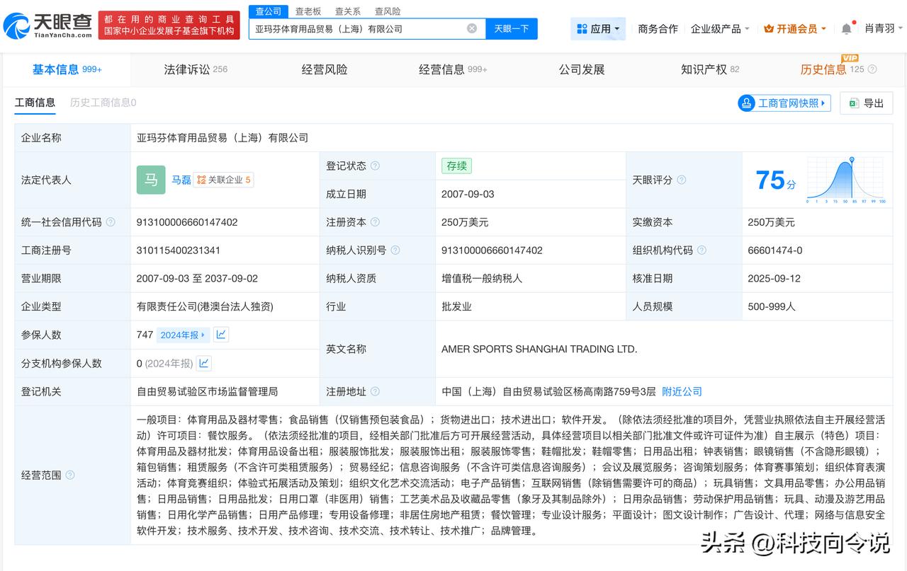Click the 75分 score value
Image resolution: width=907 pixels, height=571 pixels.
point(775,180)
